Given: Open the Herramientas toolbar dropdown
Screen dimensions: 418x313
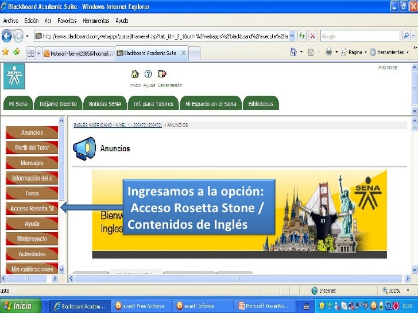Looking at the screenshot, I should [390, 52].
